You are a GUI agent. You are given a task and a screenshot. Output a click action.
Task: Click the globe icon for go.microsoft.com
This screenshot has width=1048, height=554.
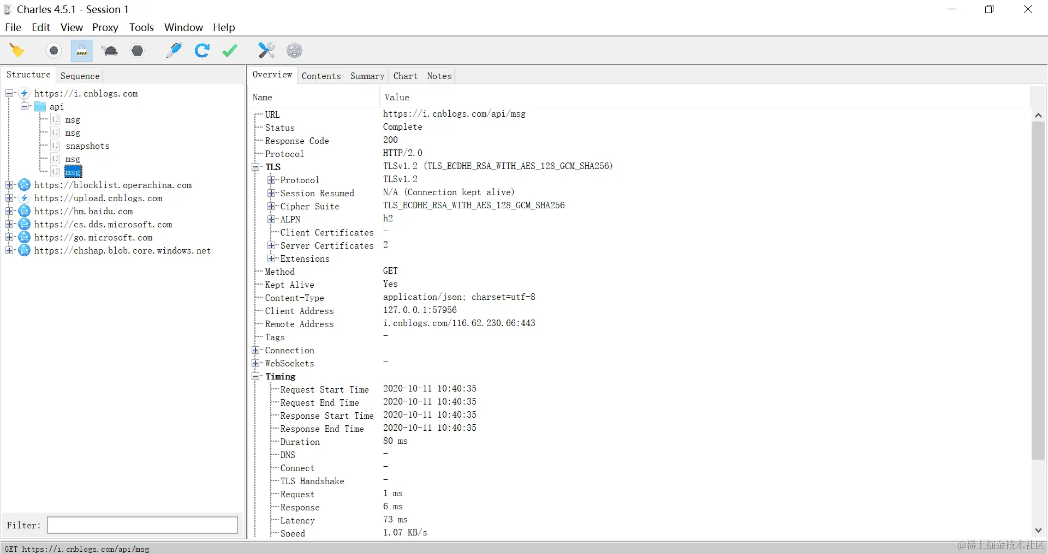(24, 237)
